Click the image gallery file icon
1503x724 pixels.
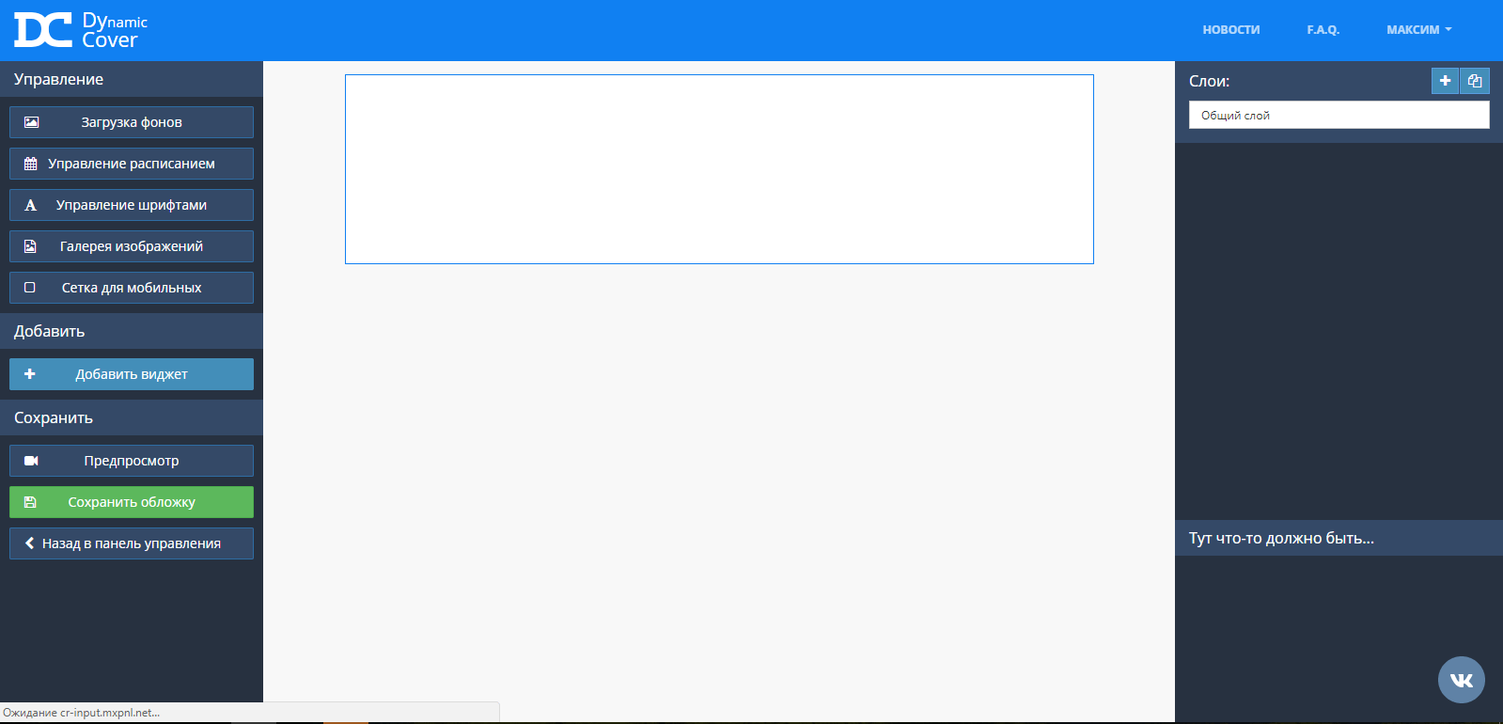(31, 246)
